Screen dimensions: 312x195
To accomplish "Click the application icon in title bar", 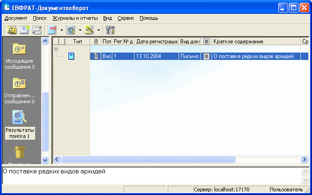I will (6, 7).
